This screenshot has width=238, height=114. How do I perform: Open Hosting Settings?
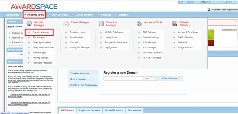(40, 58)
